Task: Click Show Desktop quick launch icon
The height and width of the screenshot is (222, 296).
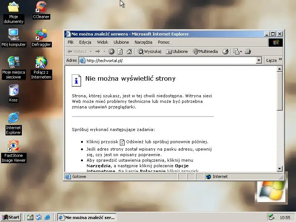Action: (x=30, y=217)
